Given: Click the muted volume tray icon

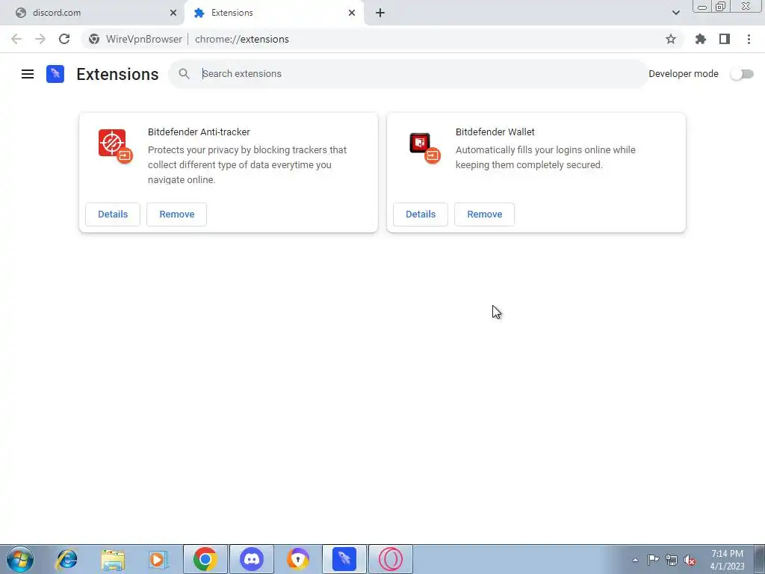Looking at the screenshot, I should (x=690, y=561).
